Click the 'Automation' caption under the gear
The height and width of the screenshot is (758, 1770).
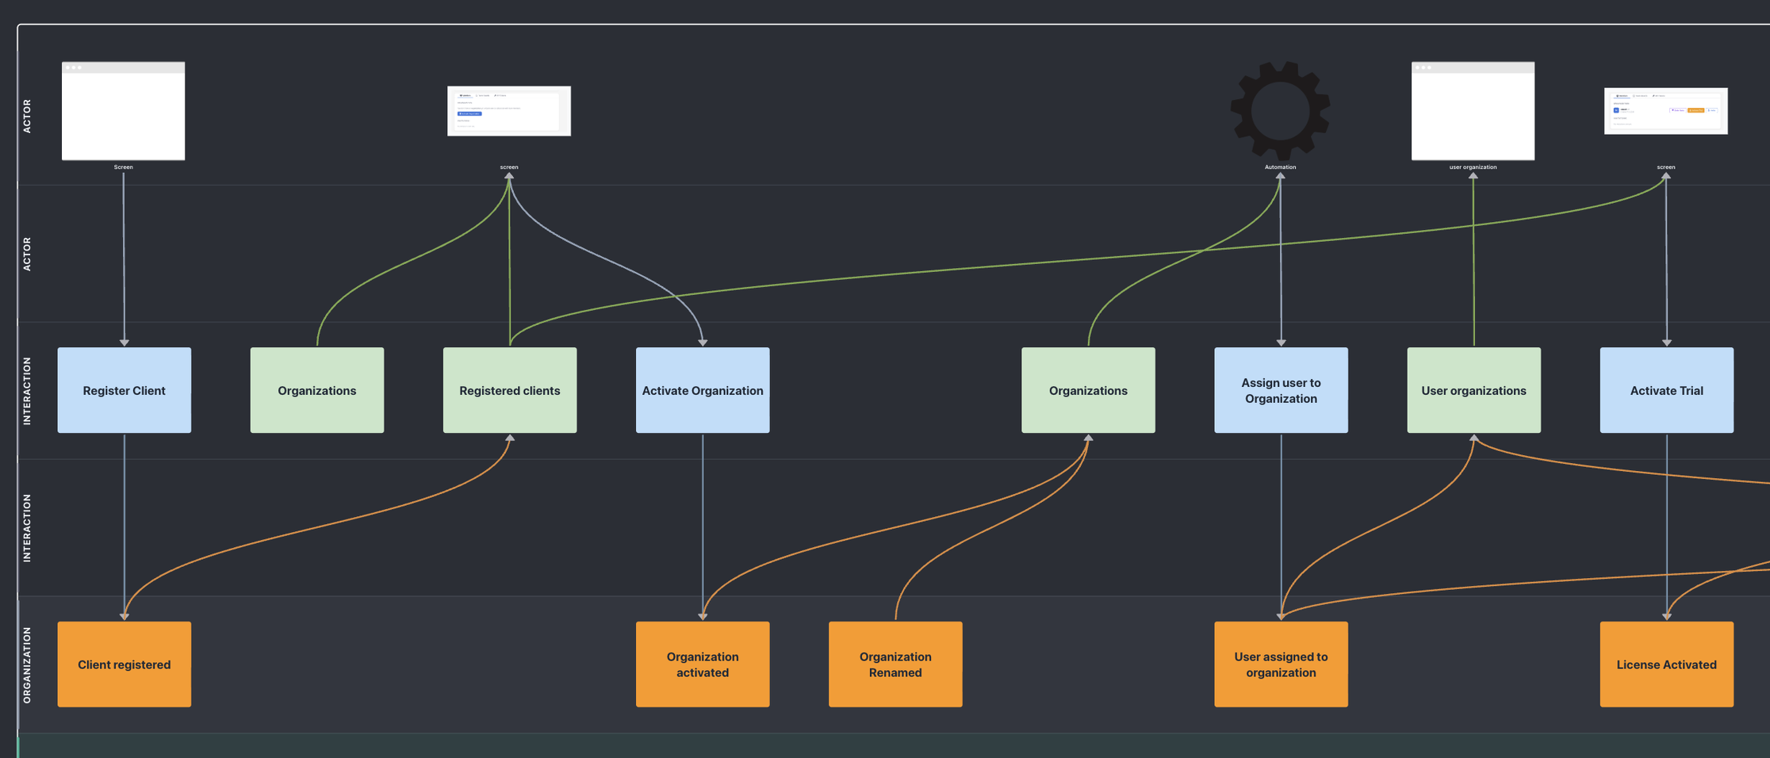click(1280, 167)
